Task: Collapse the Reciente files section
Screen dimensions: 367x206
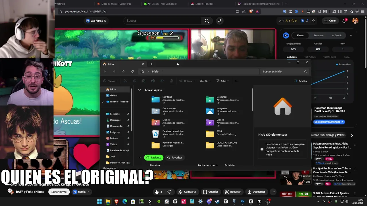Action: click(139, 158)
